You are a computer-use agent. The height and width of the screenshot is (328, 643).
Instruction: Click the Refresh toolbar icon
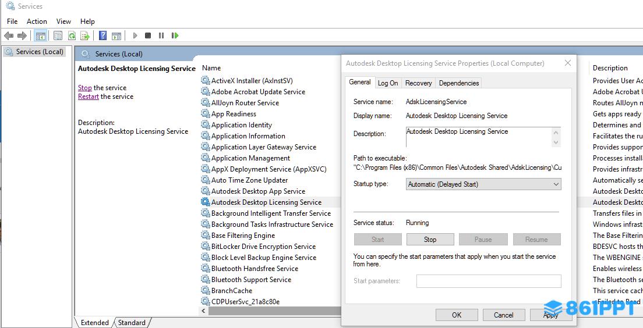72,35
